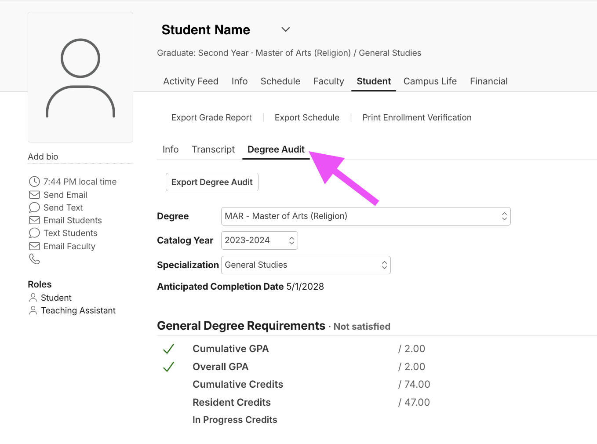Open the Financial tab
597x444 pixels.
pyautogui.click(x=489, y=81)
